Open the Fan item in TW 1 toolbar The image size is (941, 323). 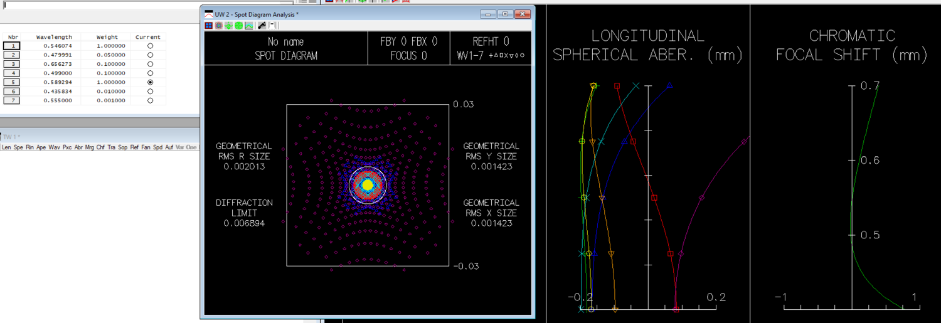coord(146,147)
